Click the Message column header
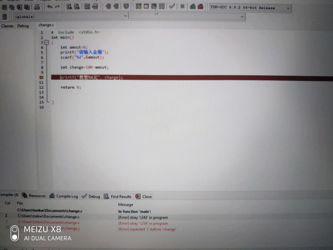This screenshot has width=333, height=250. tap(126, 204)
